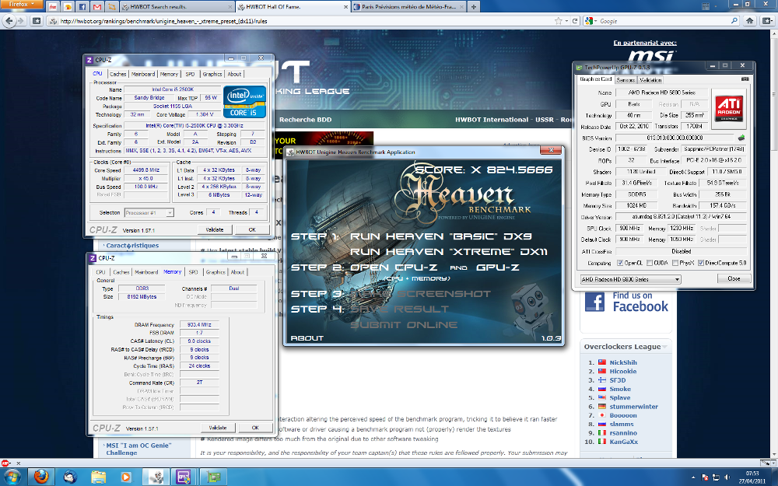Open AMD Radeon HD 6800 Series card dropdown

click(631, 279)
